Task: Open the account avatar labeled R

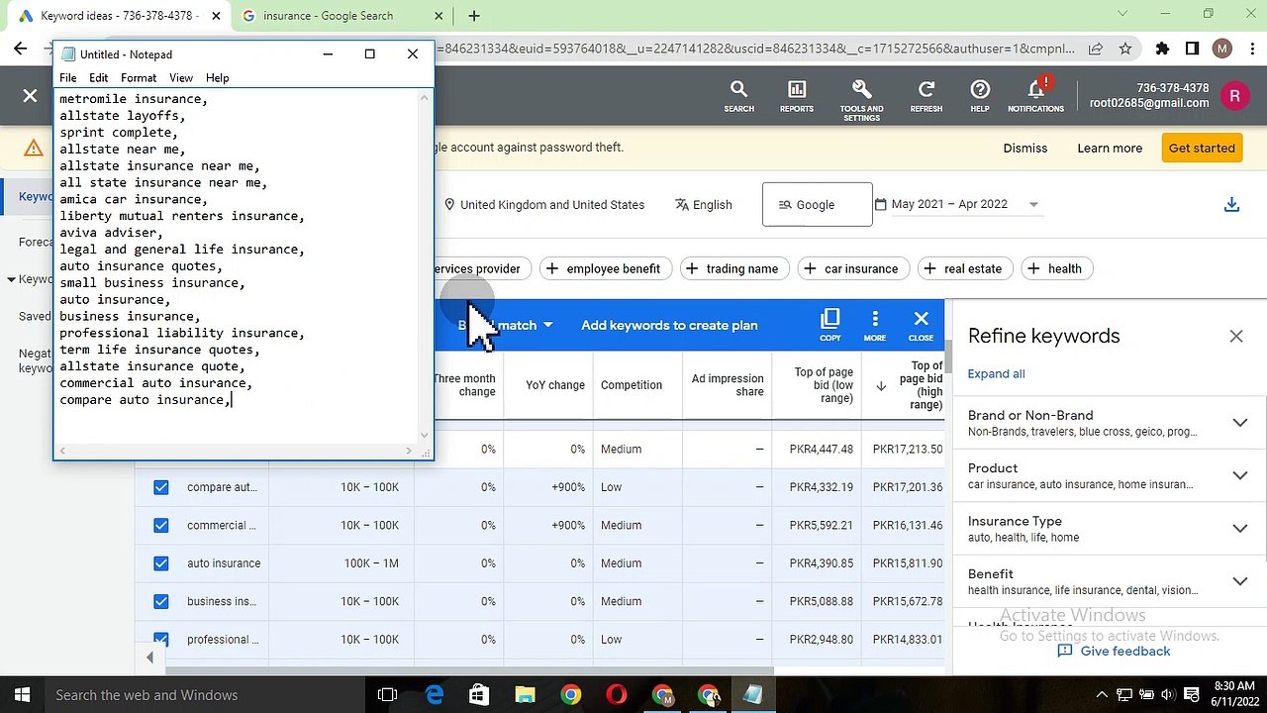Action: pos(1234,96)
